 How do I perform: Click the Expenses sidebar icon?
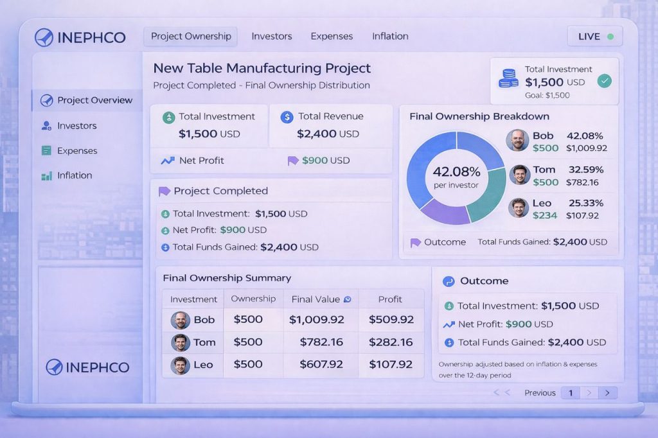pos(46,151)
